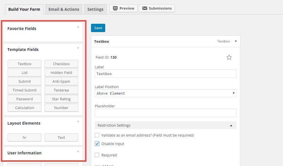Click the Textbox type label in header

click(224, 41)
